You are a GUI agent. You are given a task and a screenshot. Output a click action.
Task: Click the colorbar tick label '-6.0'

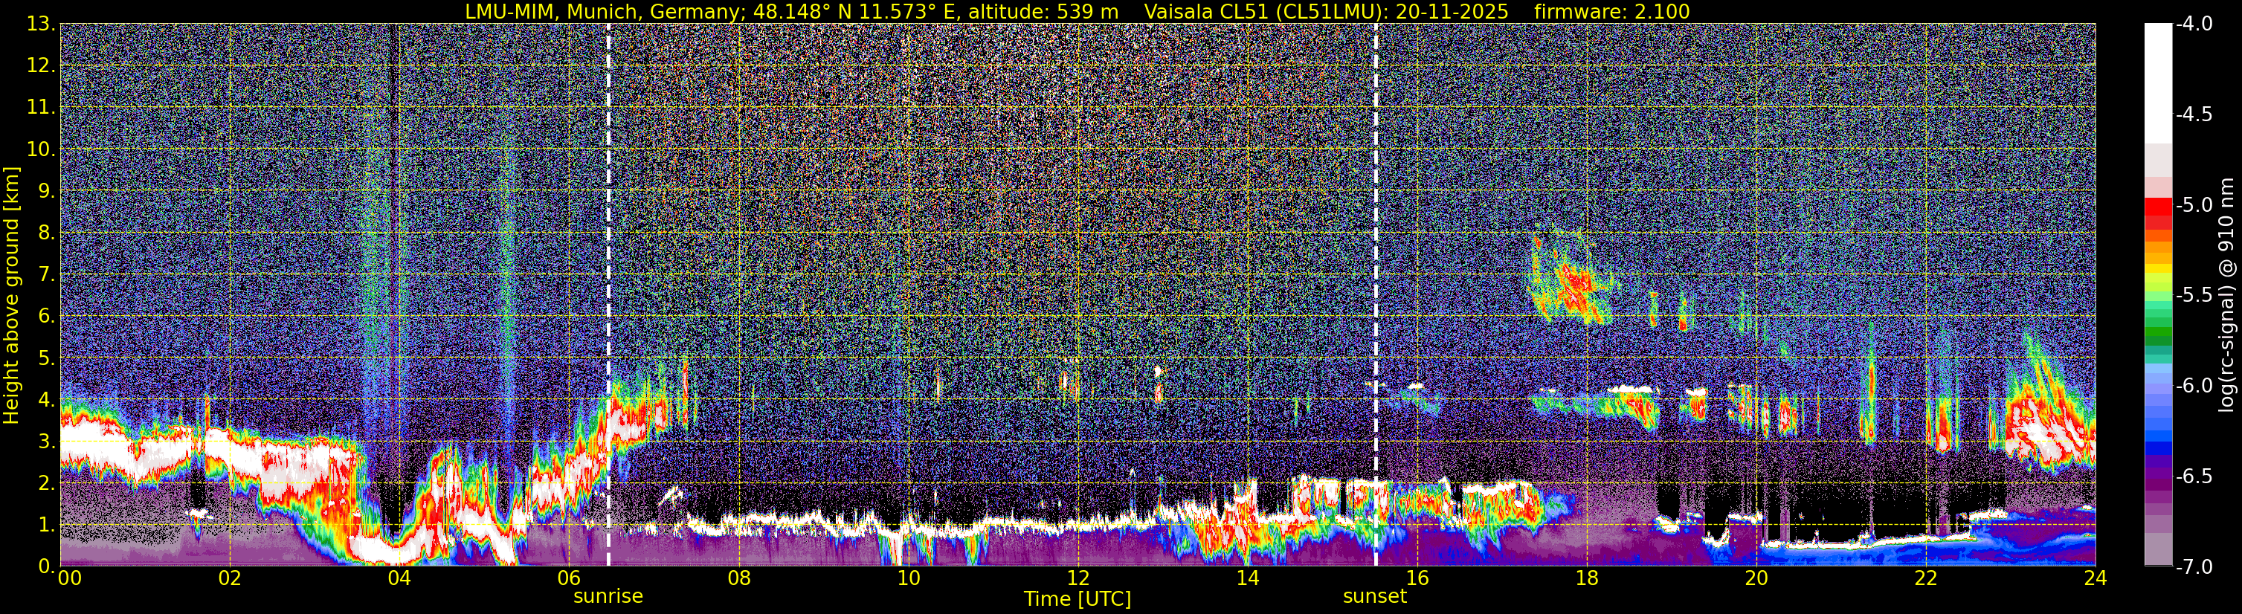click(x=2194, y=386)
